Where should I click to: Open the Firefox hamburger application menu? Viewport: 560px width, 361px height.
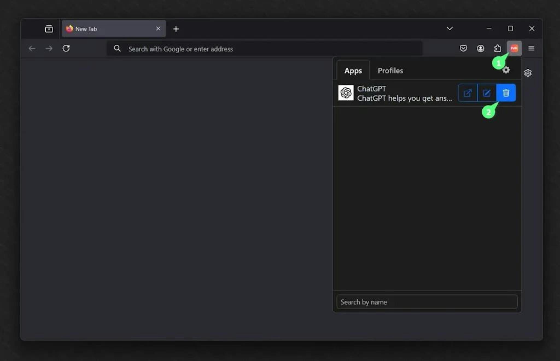[x=532, y=48]
